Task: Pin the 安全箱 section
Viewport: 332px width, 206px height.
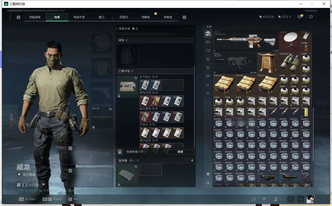Action: click(x=192, y=161)
